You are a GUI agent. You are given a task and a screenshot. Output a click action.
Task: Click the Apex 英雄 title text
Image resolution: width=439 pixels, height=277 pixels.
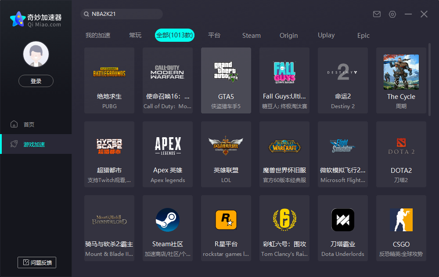[168, 170]
